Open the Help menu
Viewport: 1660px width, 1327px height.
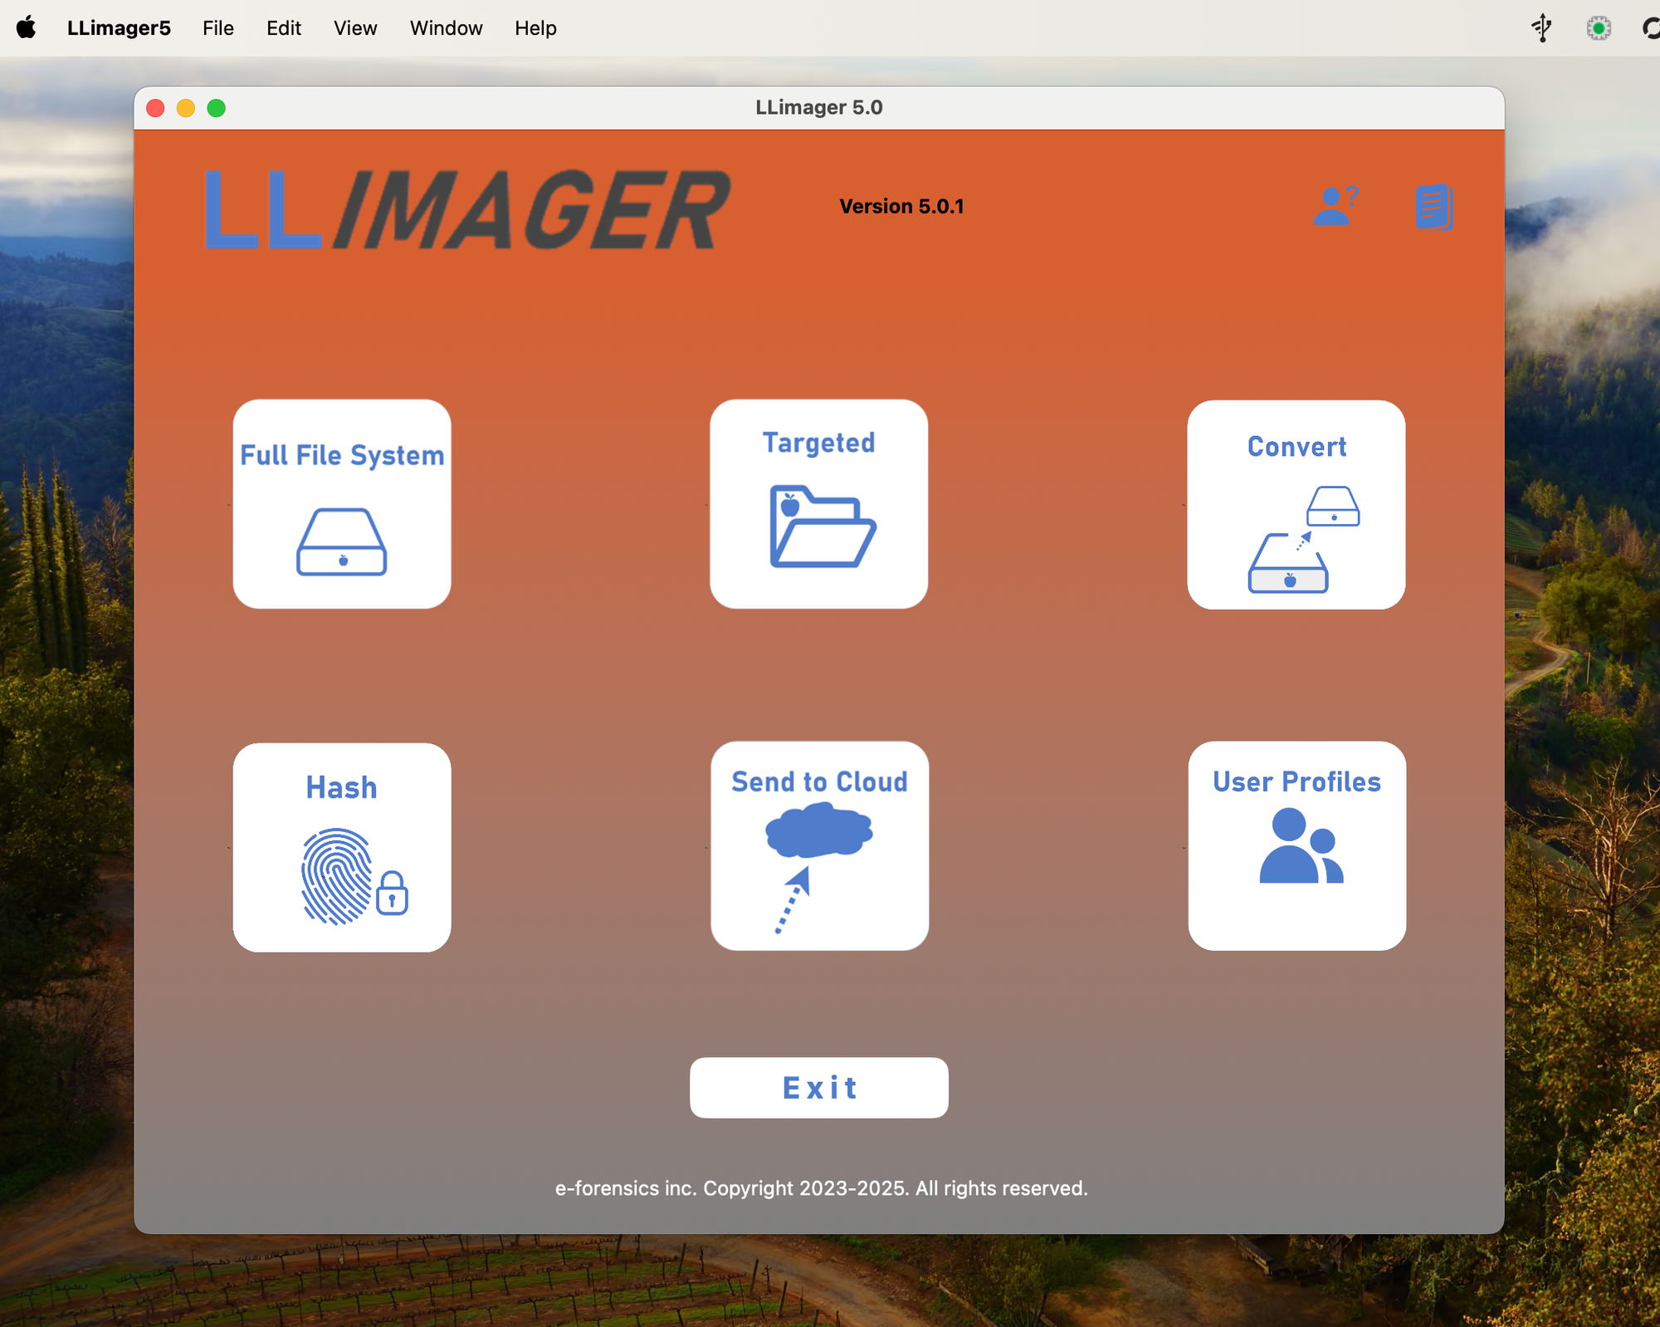point(535,28)
